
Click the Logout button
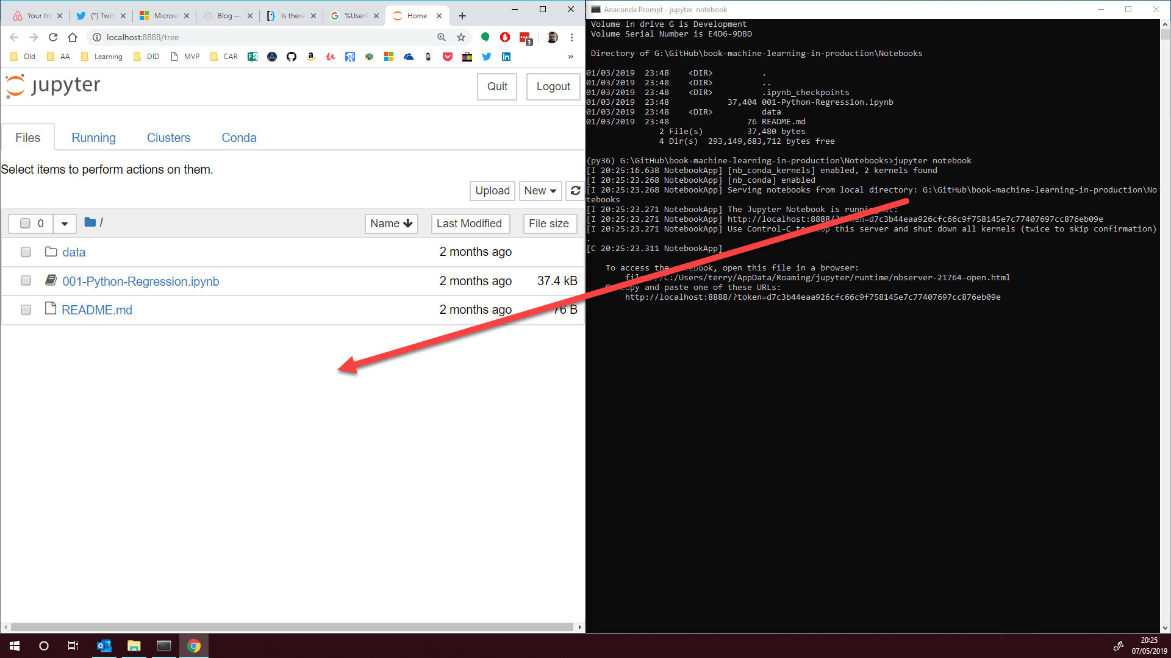(x=553, y=87)
